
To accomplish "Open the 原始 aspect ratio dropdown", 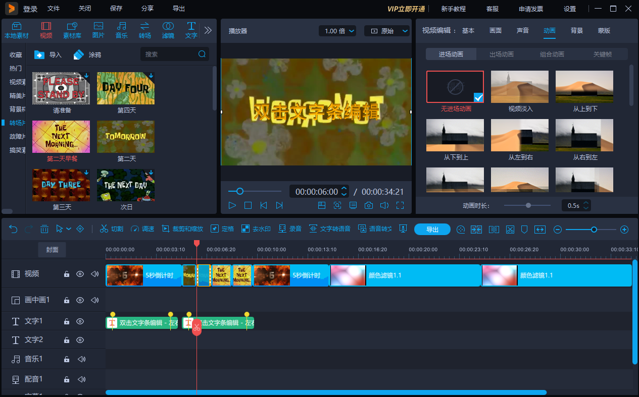I will [387, 30].
